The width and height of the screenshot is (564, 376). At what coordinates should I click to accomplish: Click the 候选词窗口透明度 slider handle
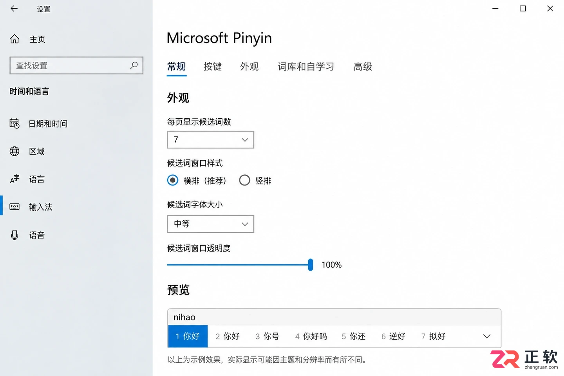tap(311, 265)
